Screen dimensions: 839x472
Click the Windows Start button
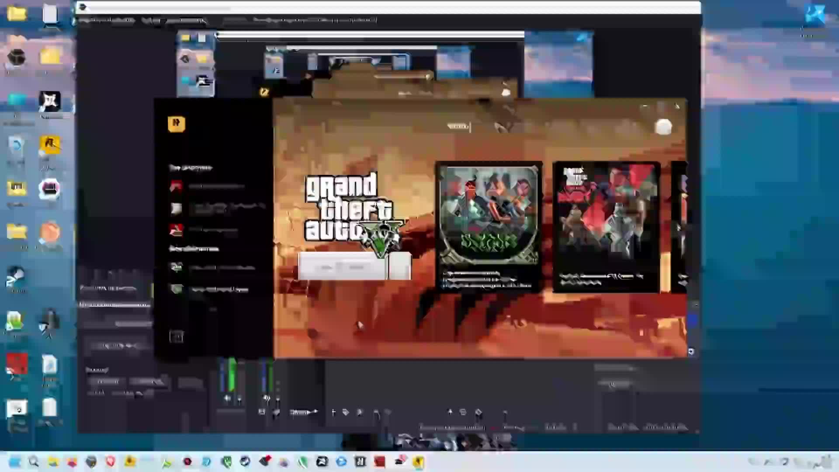[14, 462]
